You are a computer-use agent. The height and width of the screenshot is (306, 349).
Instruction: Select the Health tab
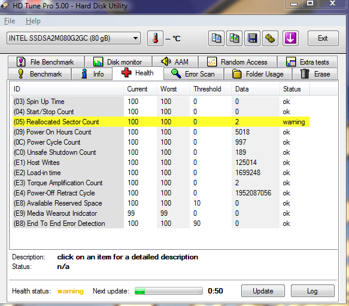pyautogui.click(x=138, y=73)
